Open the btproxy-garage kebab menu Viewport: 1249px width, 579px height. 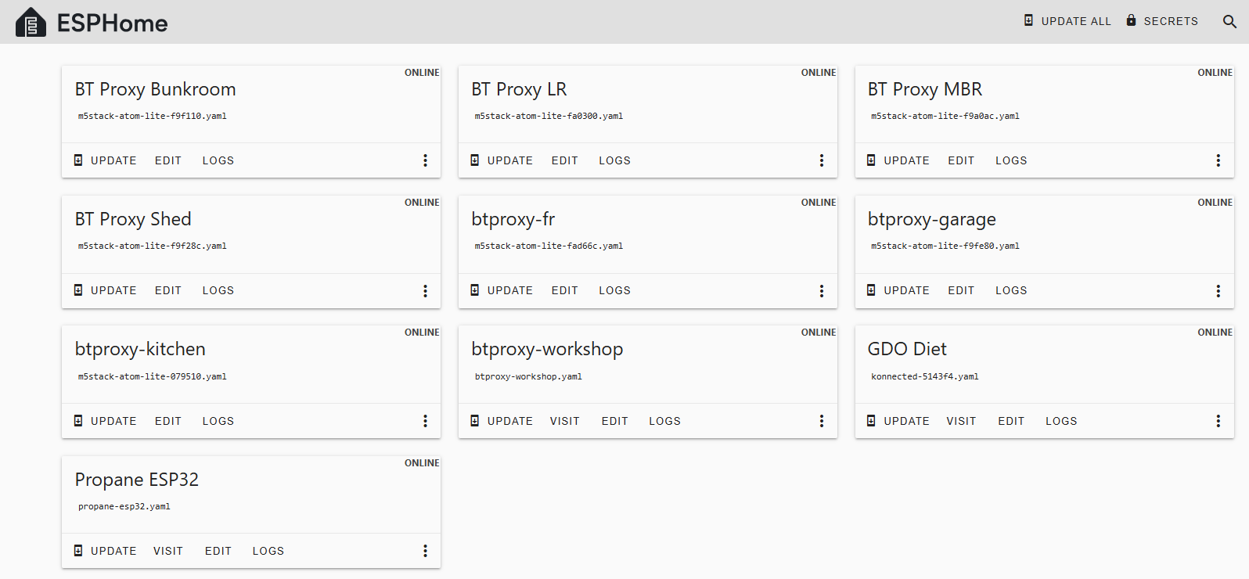(1218, 291)
